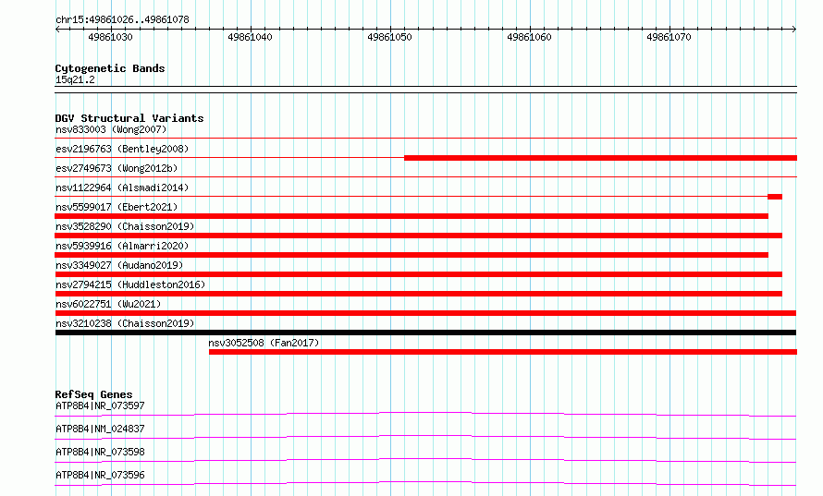Image resolution: width=823 pixels, height=496 pixels.
Task: Click the 15q21.2 band label
Action: click(x=75, y=79)
